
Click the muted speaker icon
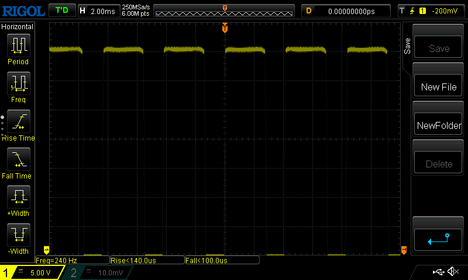pos(453,272)
